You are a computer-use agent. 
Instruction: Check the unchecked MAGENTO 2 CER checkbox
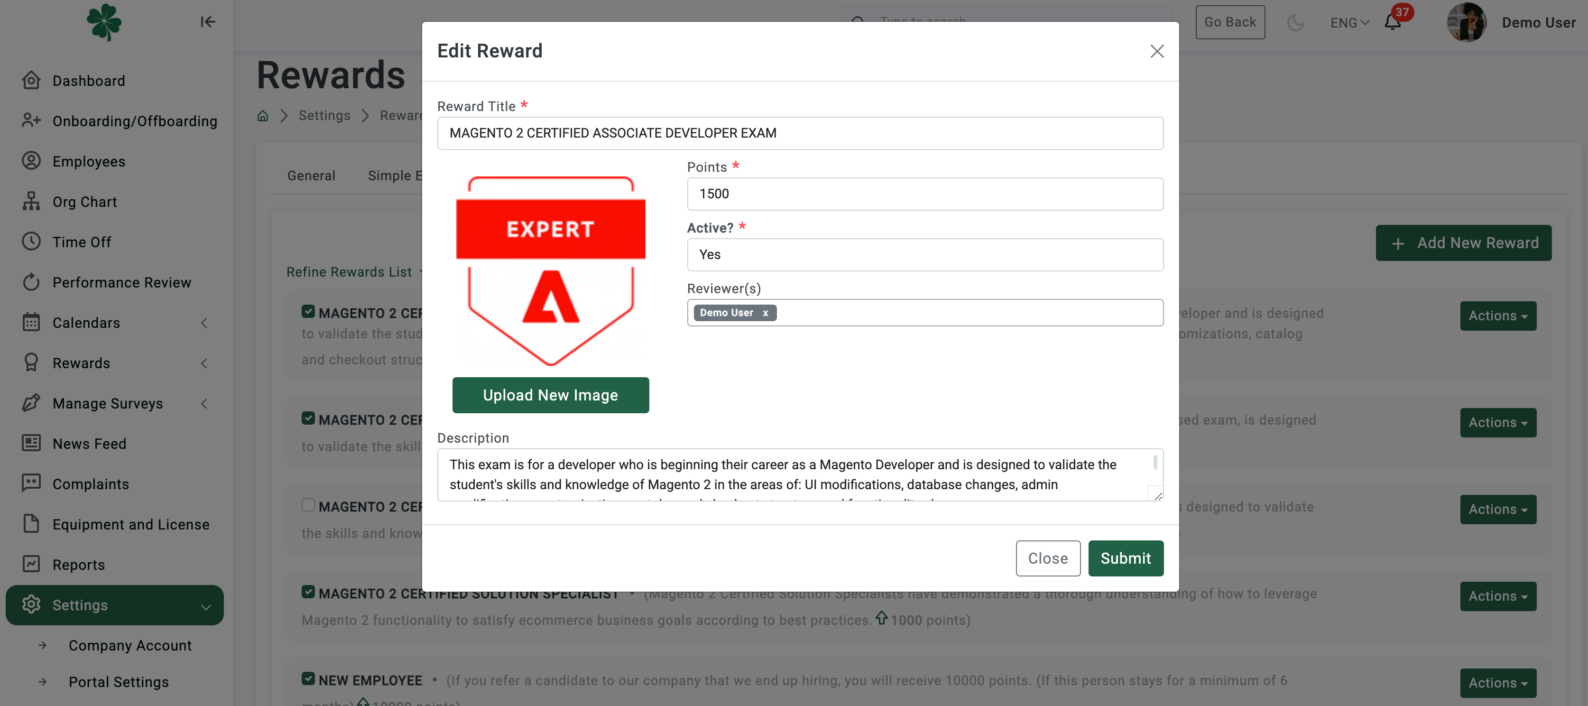pos(308,505)
